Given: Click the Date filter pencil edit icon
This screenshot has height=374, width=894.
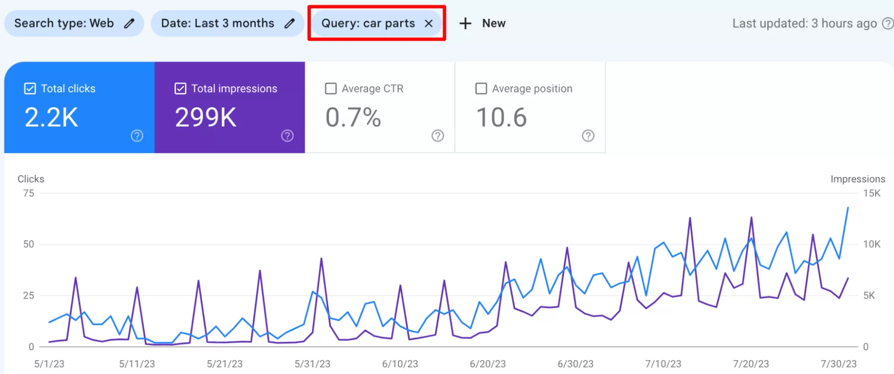Looking at the screenshot, I should (x=289, y=23).
